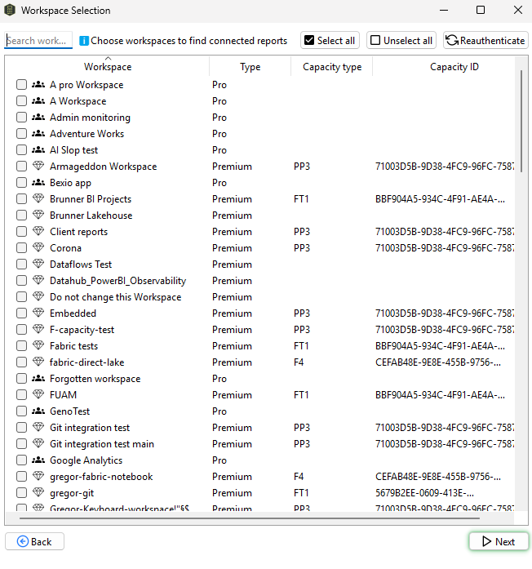Click the people icon beside Admin monitoring

(x=38, y=118)
